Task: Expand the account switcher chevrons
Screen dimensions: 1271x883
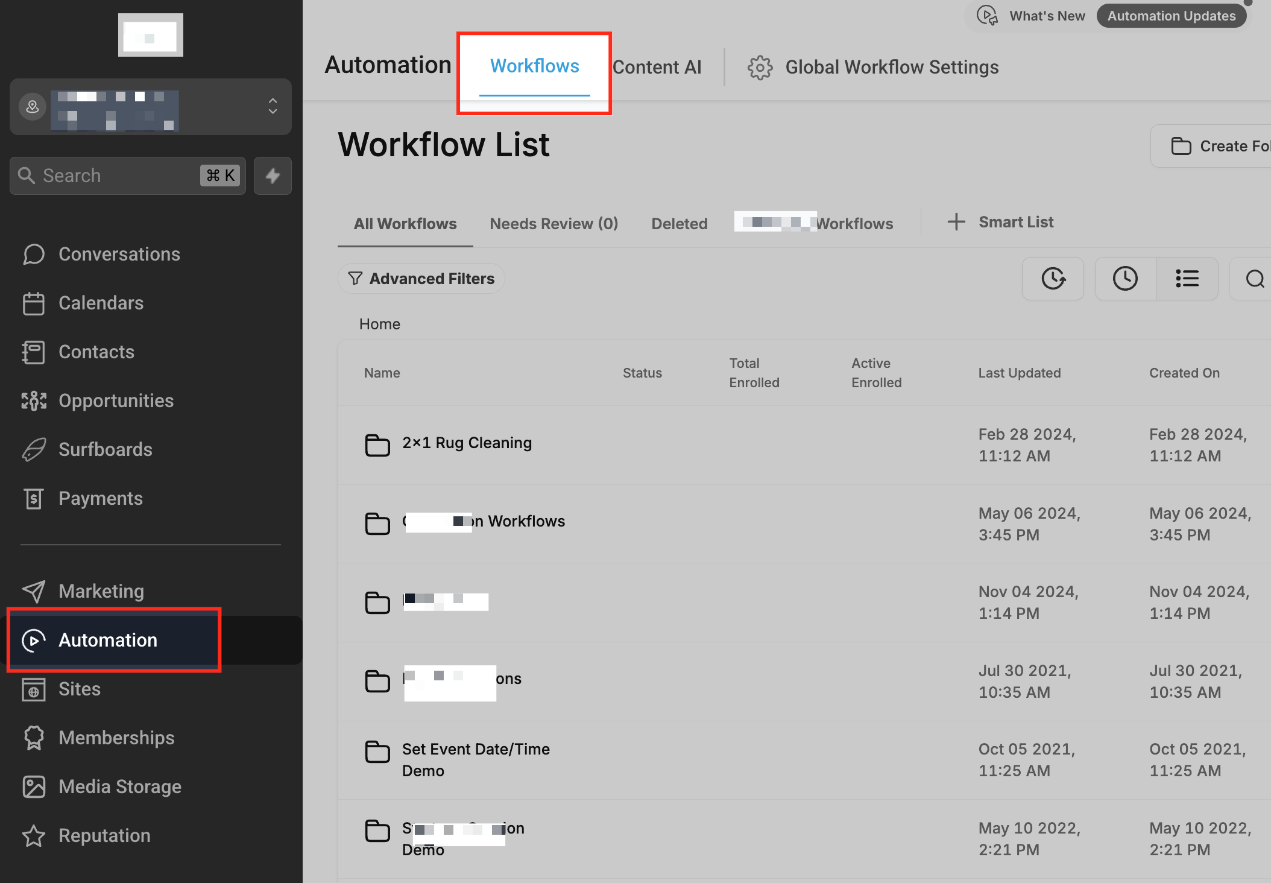Action: pos(273,106)
